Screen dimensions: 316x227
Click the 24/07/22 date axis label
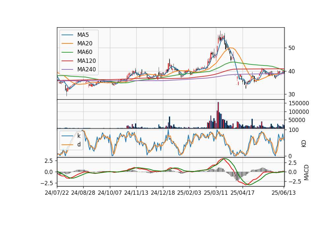(x=57, y=193)
